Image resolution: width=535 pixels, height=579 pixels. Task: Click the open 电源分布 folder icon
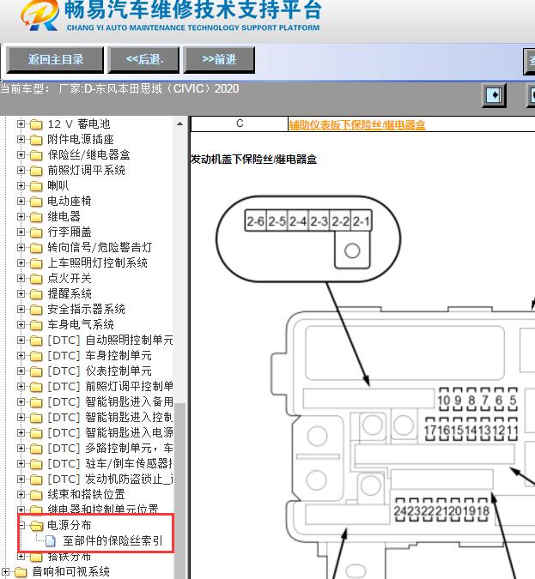(x=36, y=526)
